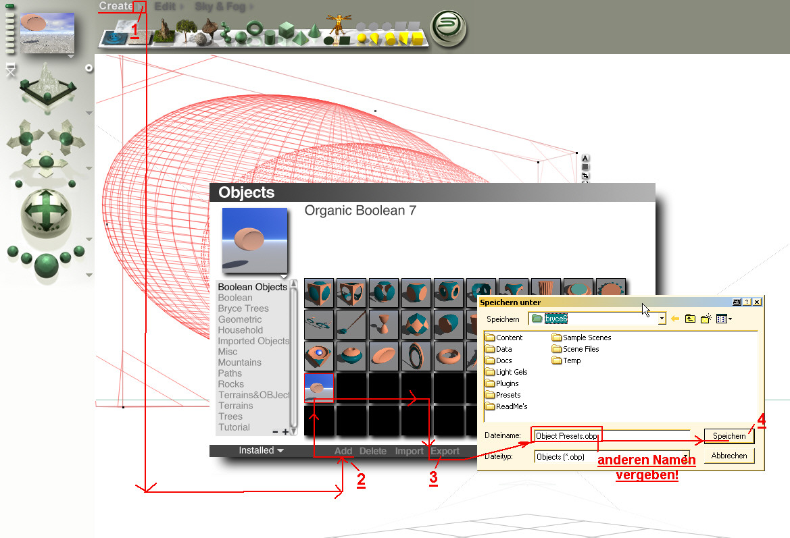
Task: Open the Sample Scenes folder in the save dialog
Action: (x=581, y=338)
